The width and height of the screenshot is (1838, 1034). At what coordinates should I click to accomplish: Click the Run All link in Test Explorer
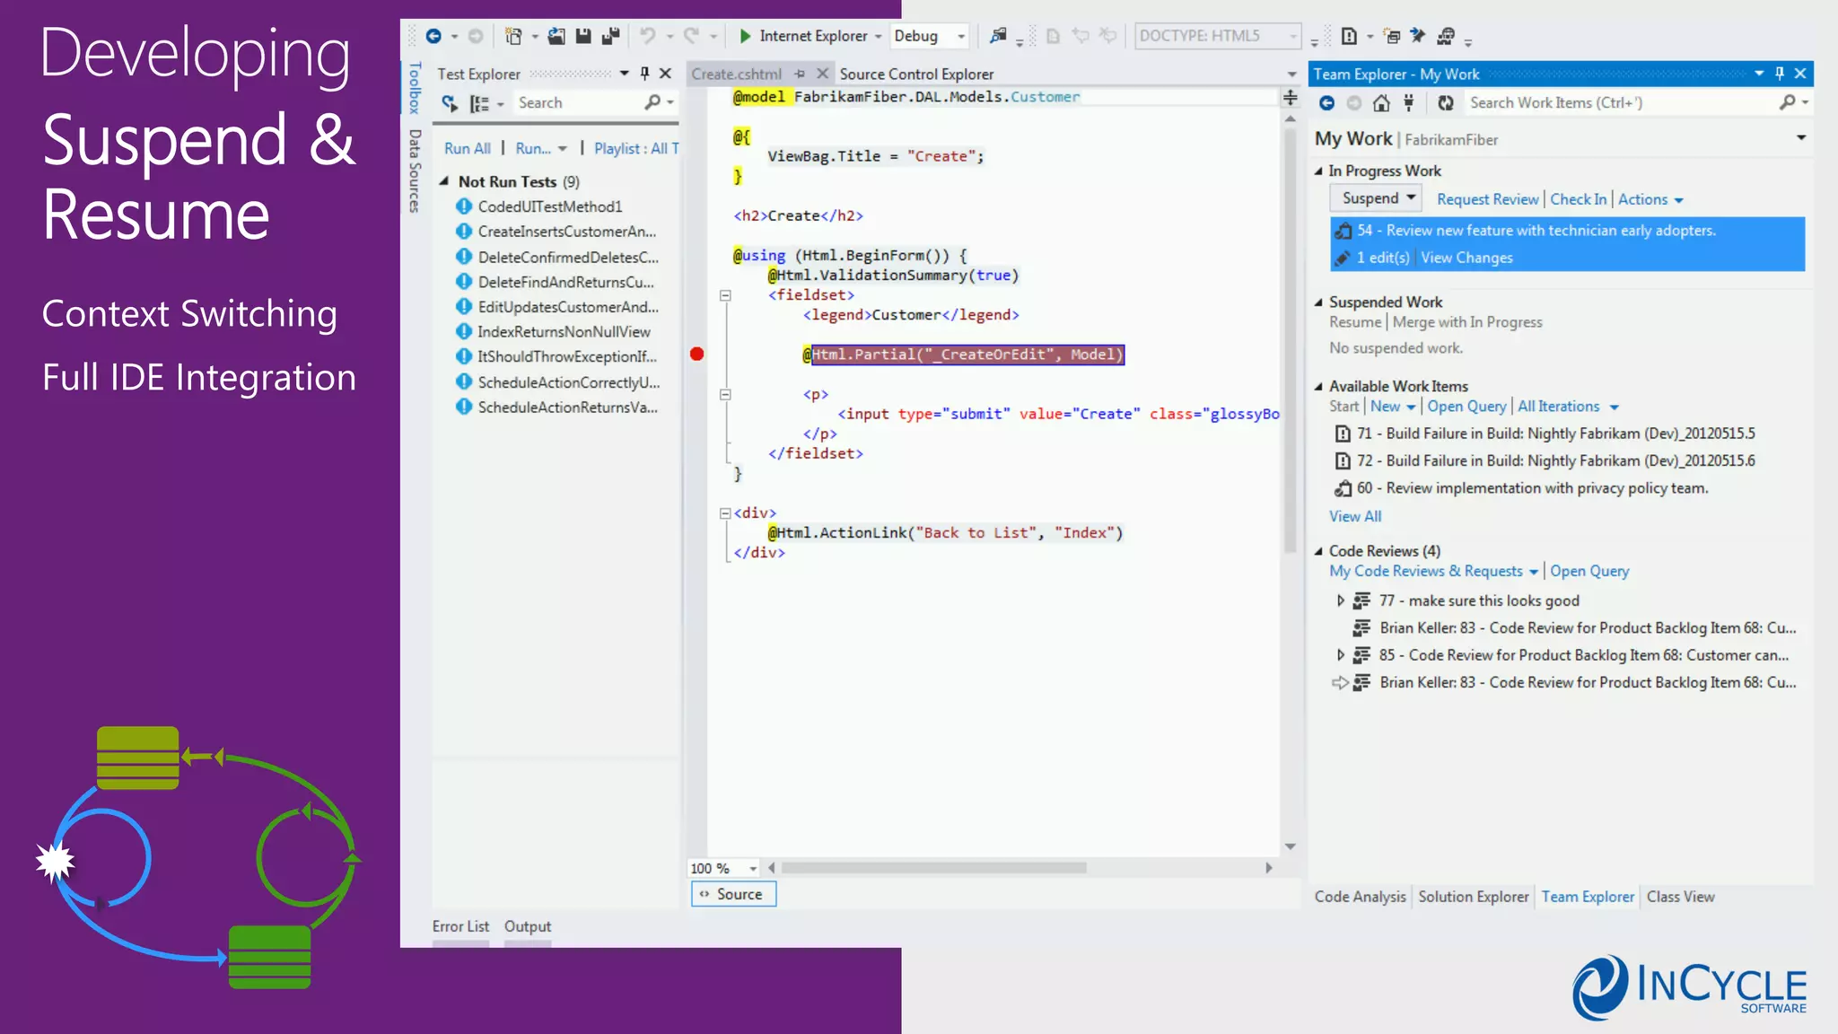tap(468, 148)
